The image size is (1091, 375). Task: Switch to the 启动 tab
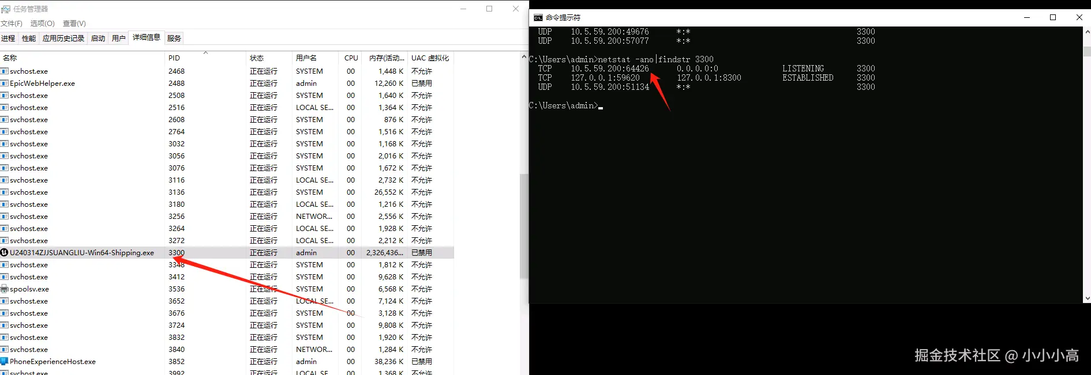pyautogui.click(x=98, y=39)
